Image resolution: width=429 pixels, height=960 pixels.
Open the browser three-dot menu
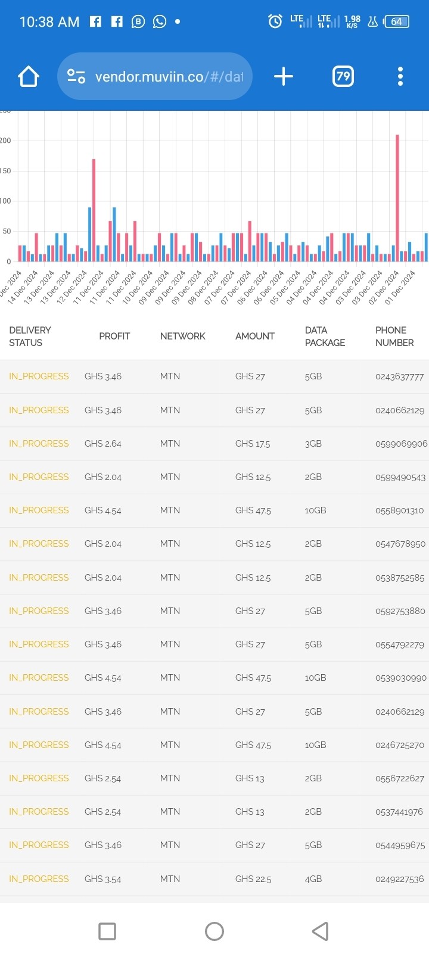(400, 76)
